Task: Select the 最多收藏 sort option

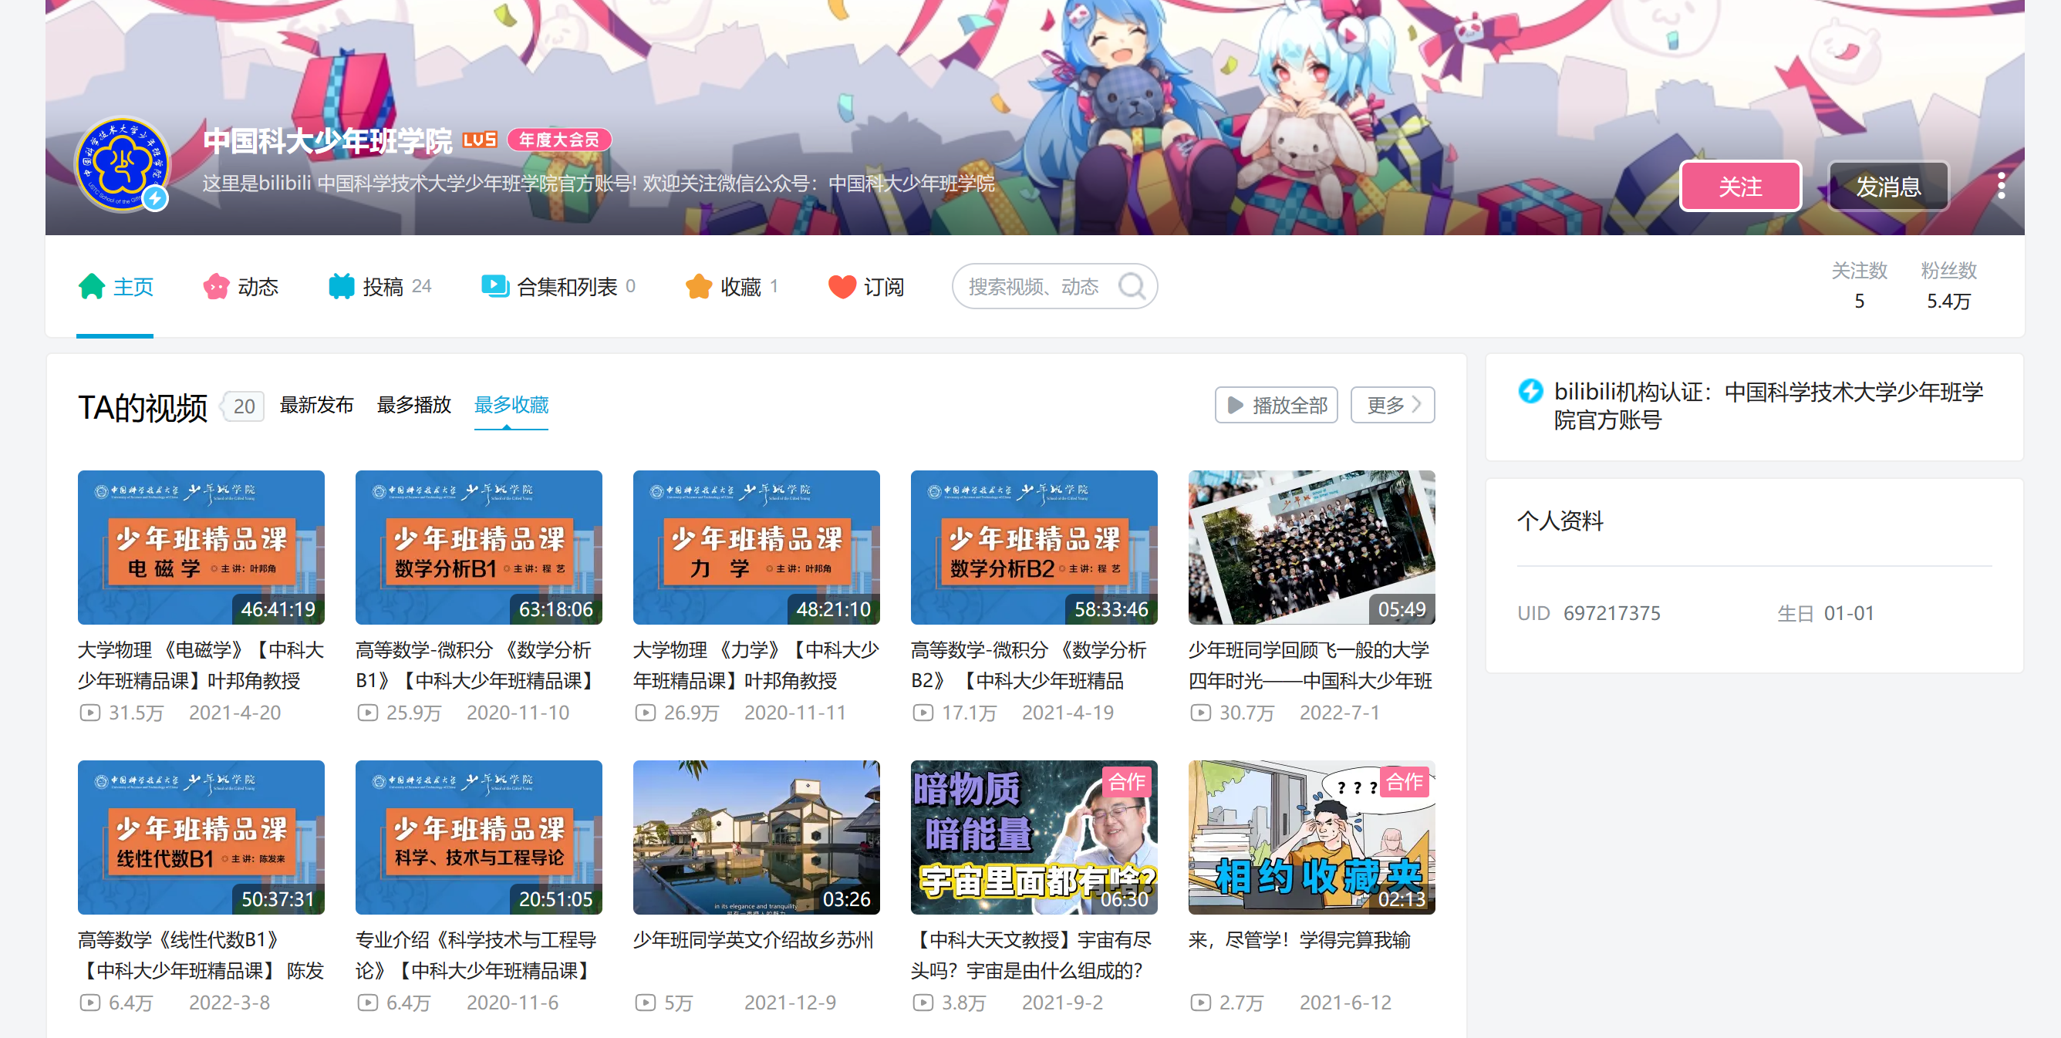Action: tap(511, 405)
